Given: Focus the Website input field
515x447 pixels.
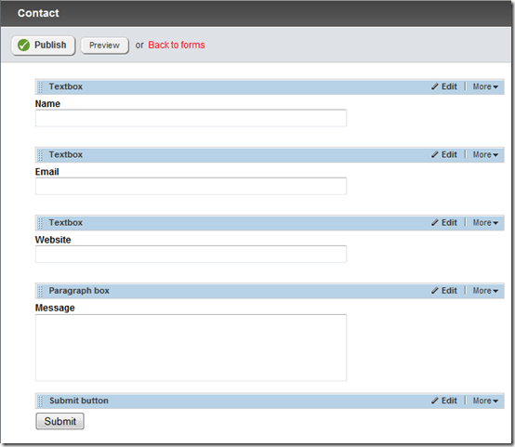Looking at the screenshot, I should point(191,254).
